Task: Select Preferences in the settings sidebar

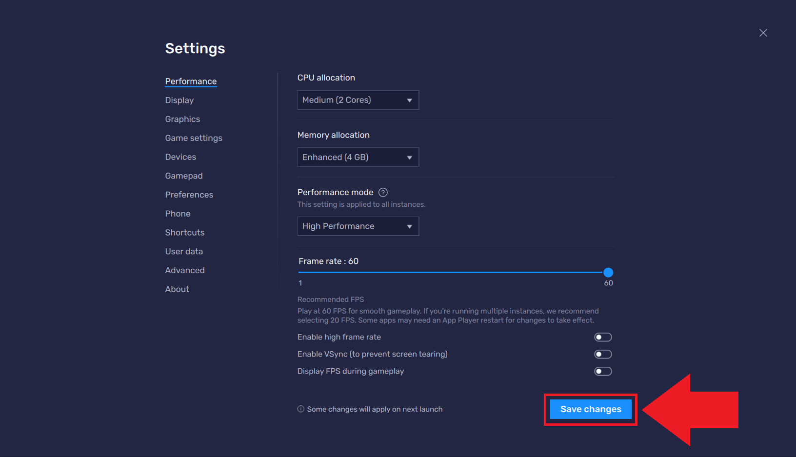Action: coord(189,195)
